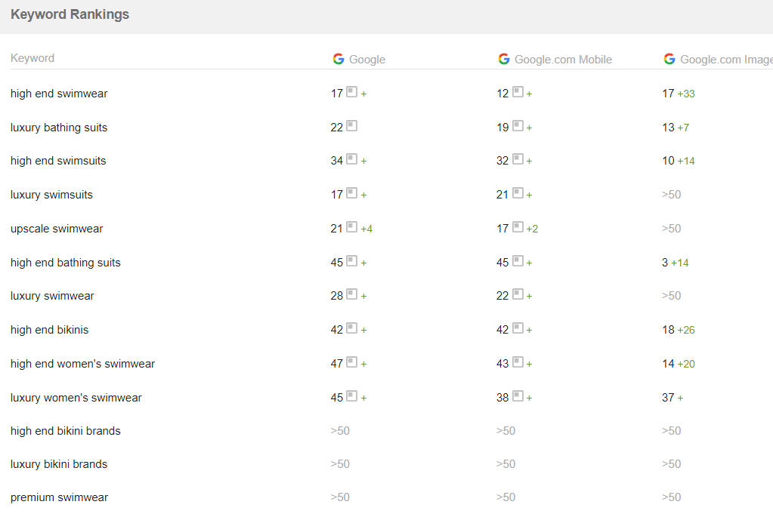Sort table by the Keyword column header

[32, 58]
